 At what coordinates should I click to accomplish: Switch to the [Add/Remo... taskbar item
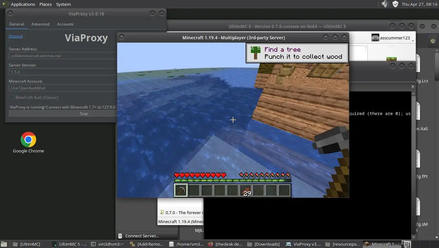[x=148, y=244]
